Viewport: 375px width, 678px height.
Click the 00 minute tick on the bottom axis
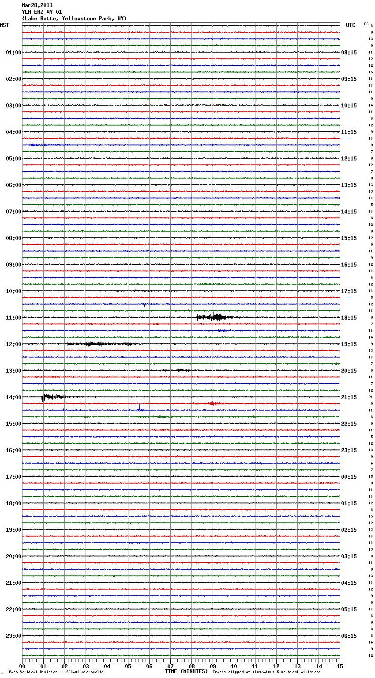tap(22, 666)
